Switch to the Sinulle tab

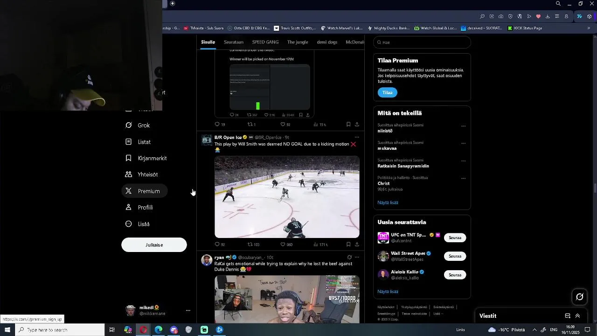[x=208, y=42]
